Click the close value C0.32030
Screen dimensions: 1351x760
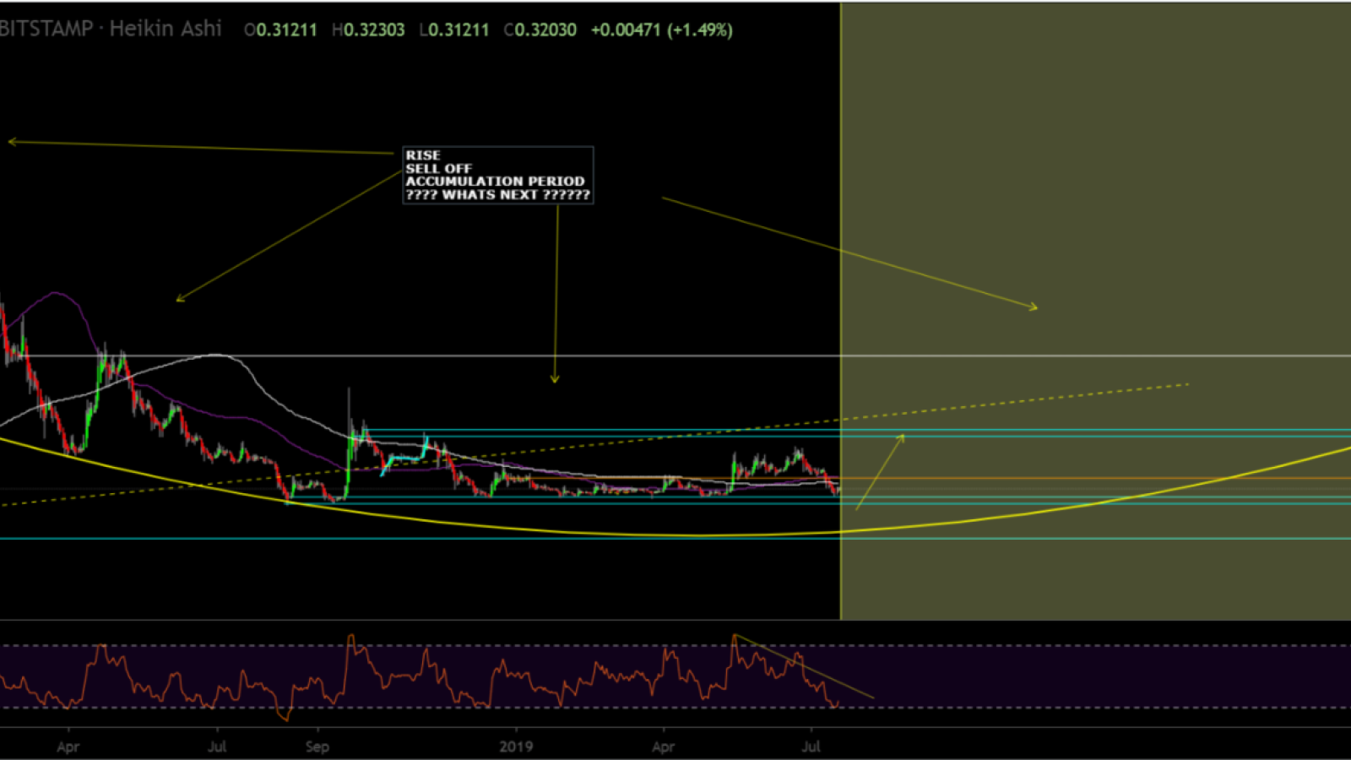(540, 30)
